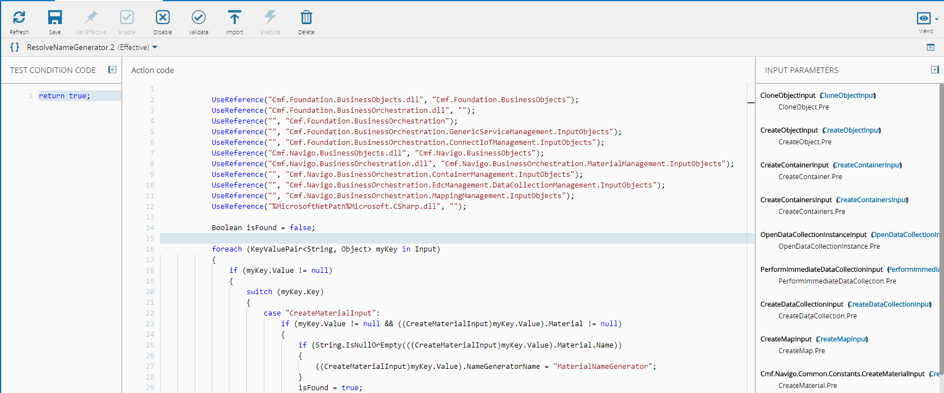Click the Set Effective pin icon
This screenshot has height=393, width=944.
pos(91,18)
